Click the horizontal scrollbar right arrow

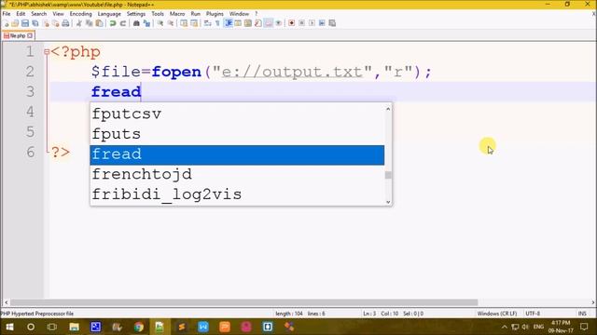pyautogui.click(x=593, y=302)
